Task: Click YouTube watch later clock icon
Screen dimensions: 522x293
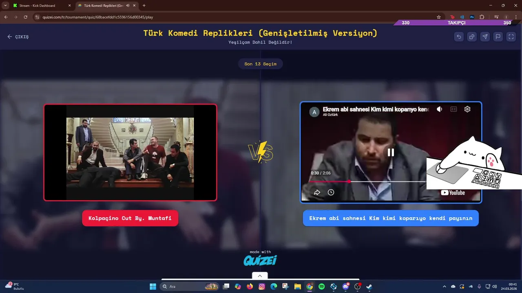Action: 331,192
